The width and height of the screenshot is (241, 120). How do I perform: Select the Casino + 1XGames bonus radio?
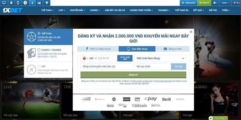pos(39,50)
